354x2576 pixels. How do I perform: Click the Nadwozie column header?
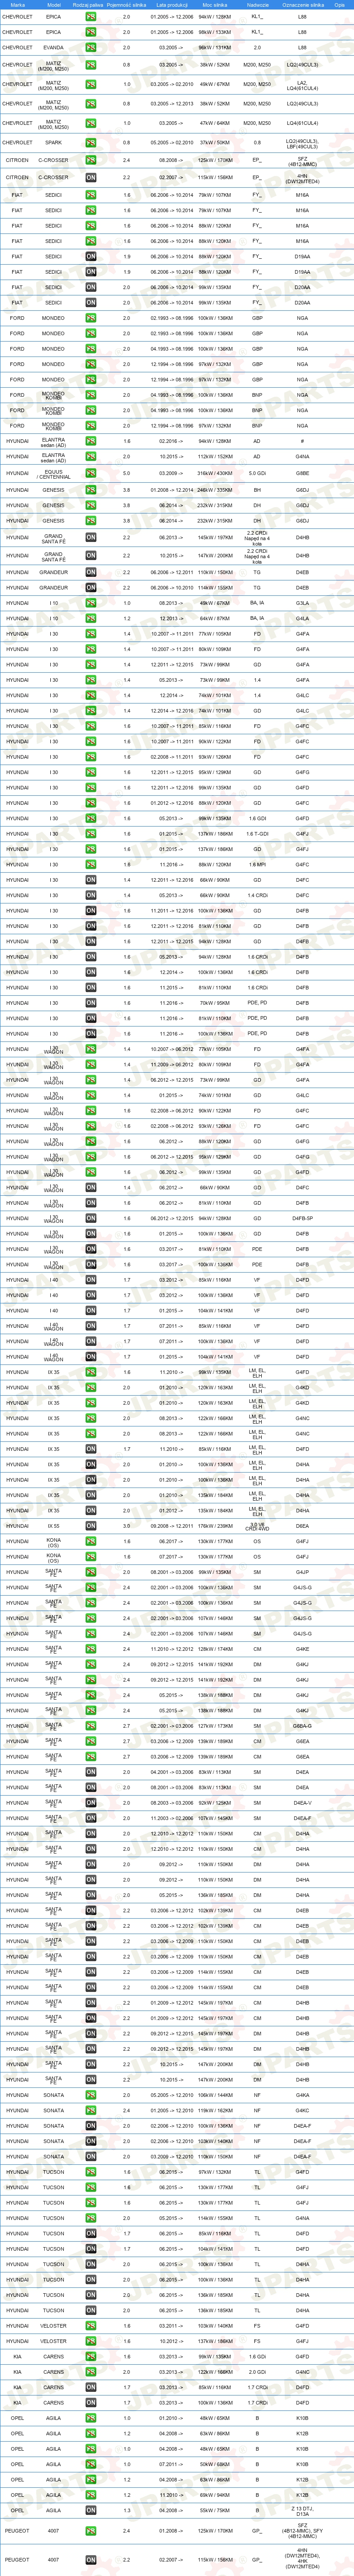pyautogui.click(x=257, y=4)
